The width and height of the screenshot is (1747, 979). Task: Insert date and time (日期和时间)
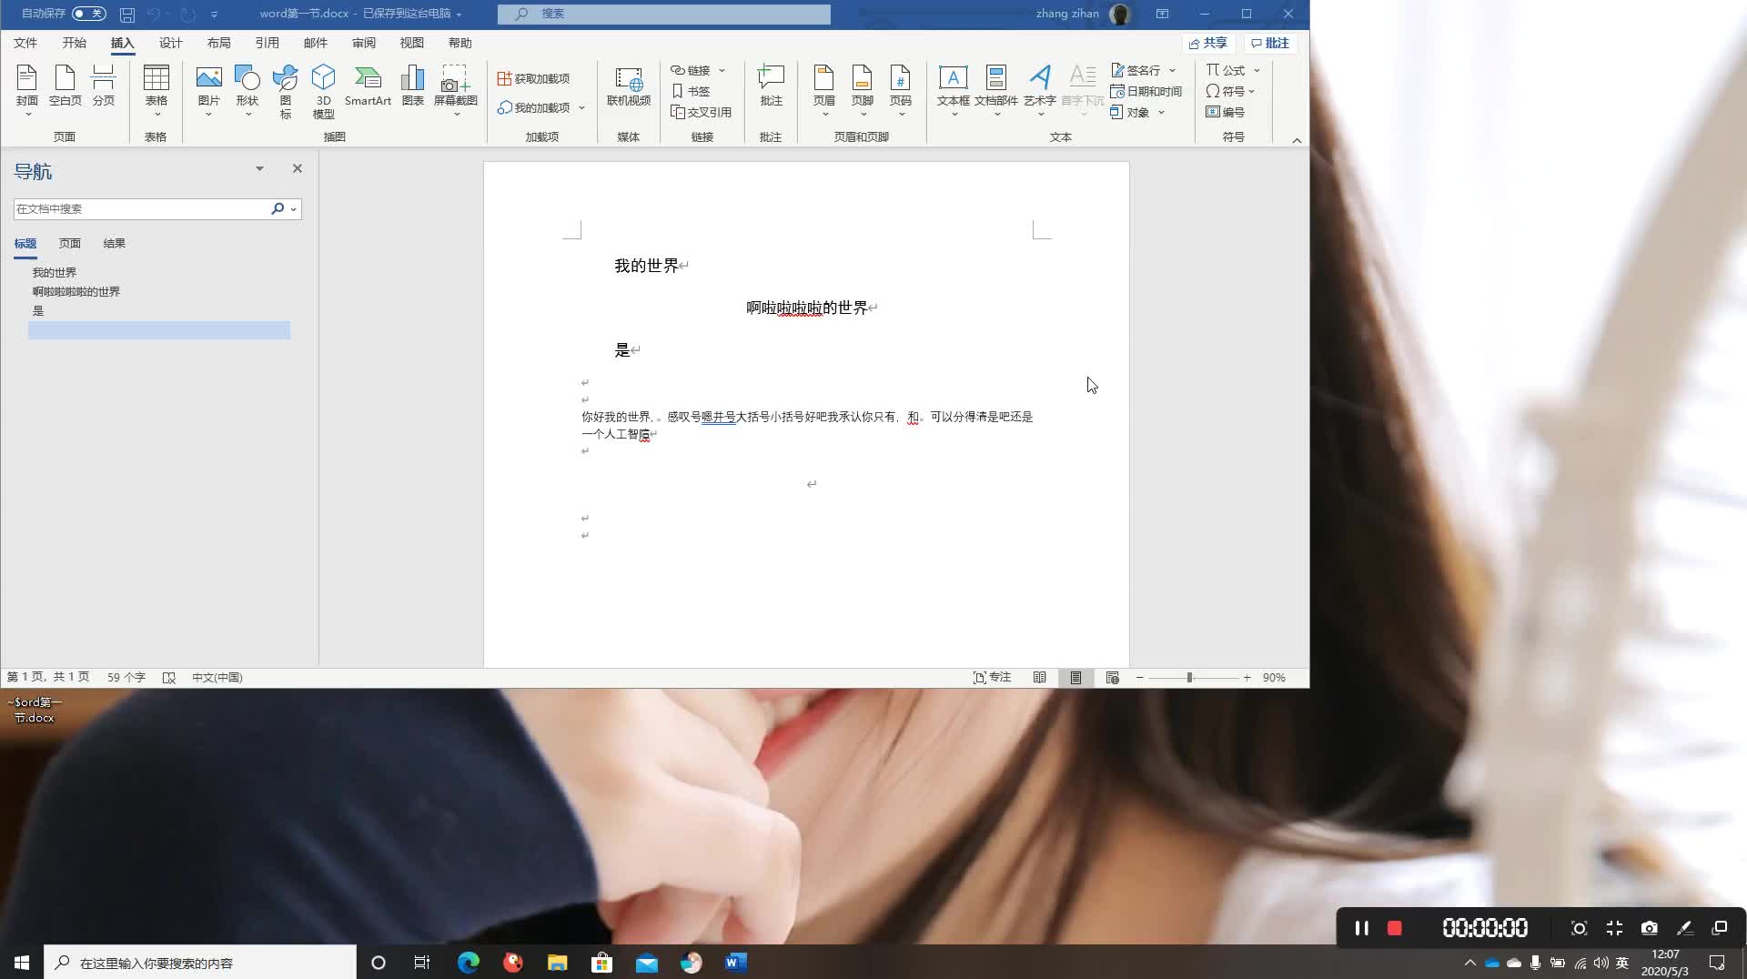(x=1146, y=91)
